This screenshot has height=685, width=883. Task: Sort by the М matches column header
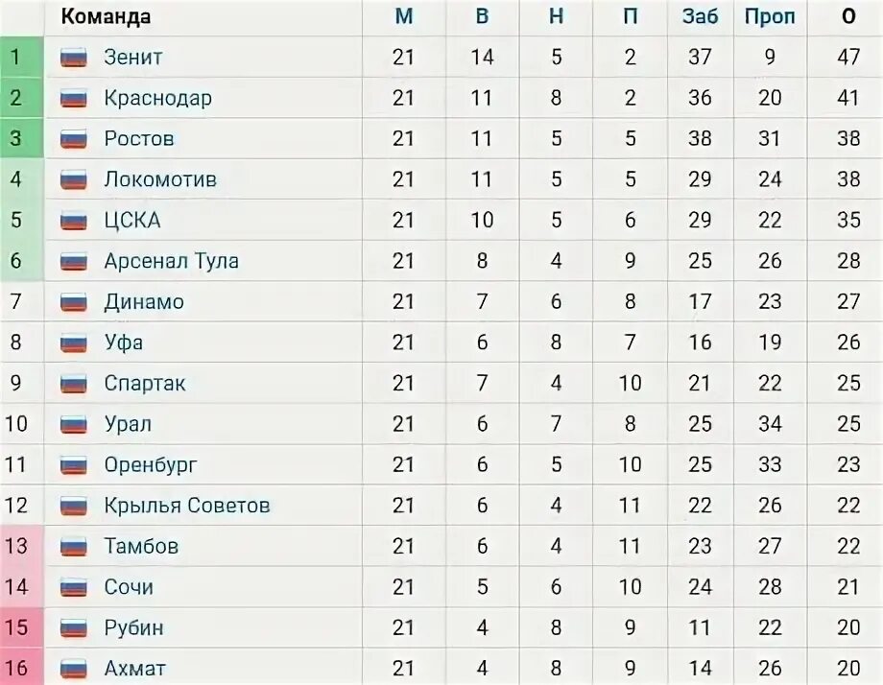(x=404, y=16)
